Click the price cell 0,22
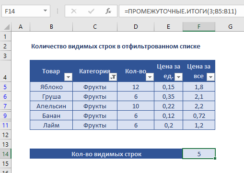Screen dimensions: 244x173 tap(168, 106)
